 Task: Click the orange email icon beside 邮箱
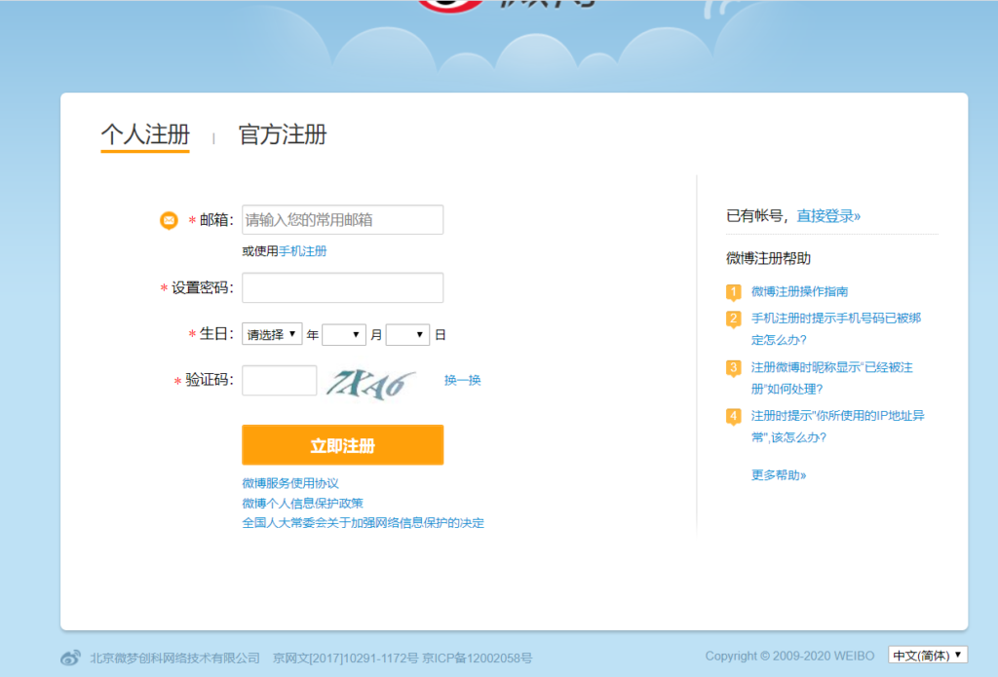click(x=169, y=220)
